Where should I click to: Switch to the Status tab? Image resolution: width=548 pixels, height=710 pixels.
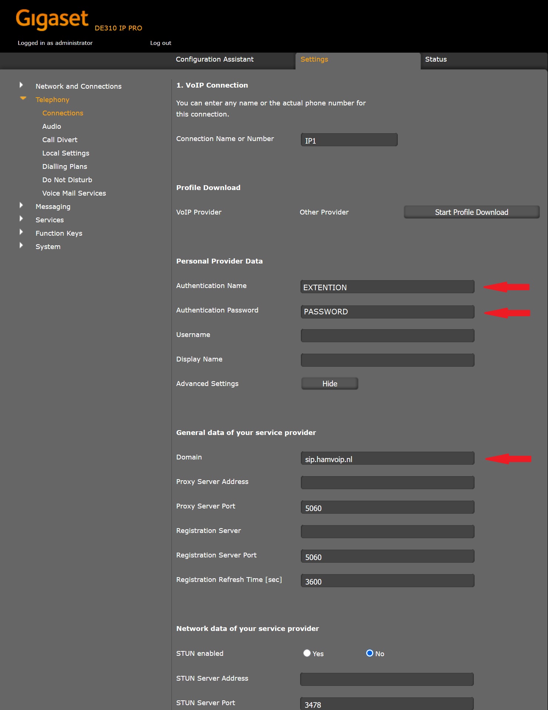pyautogui.click(x=436, y=59)
